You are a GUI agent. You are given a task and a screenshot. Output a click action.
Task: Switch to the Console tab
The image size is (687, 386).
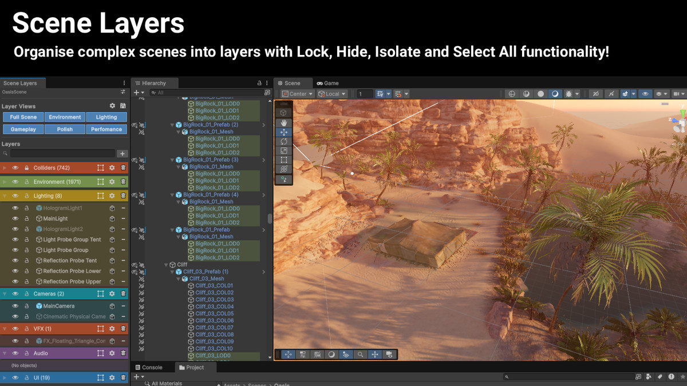point(151,367)
